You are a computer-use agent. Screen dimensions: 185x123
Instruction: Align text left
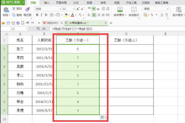click(x=89, y=15)
